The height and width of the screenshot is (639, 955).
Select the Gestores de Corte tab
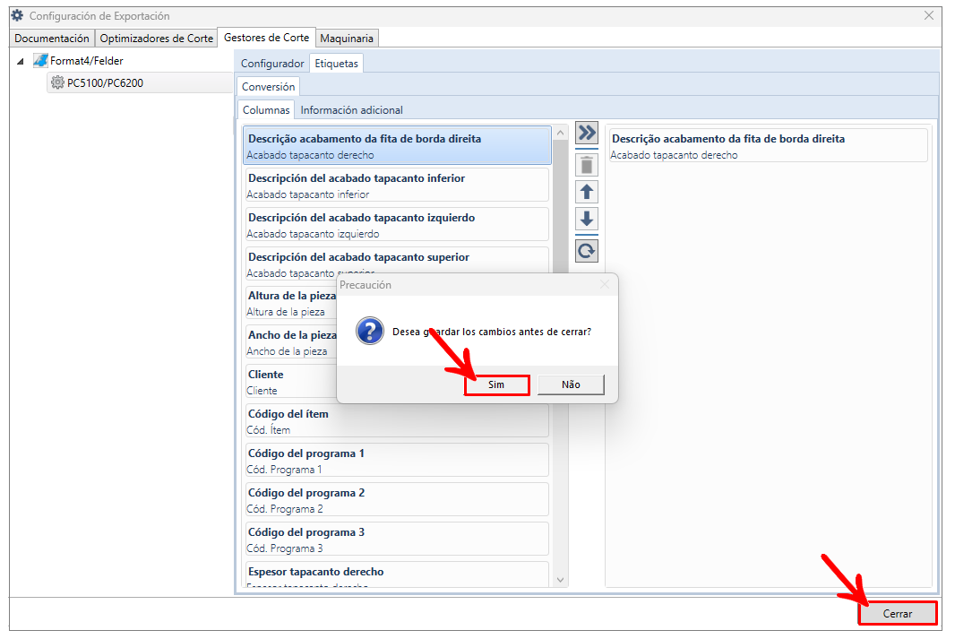pyautogui.click(x=266, y=37)
